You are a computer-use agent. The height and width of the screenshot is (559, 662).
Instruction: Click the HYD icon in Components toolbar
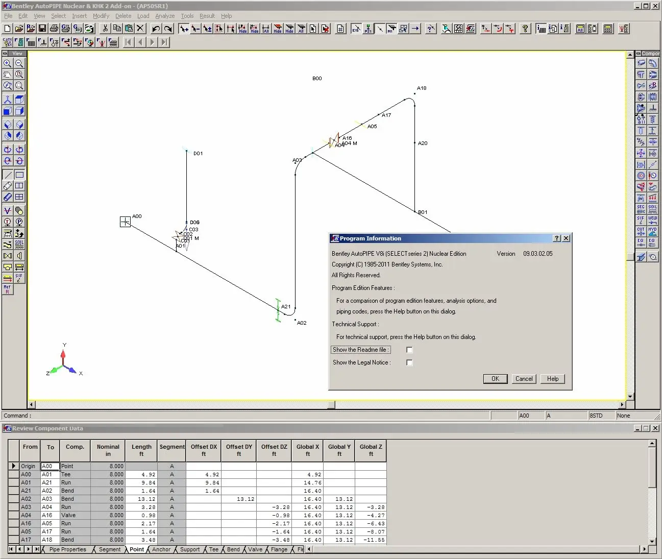pos(653,231)
